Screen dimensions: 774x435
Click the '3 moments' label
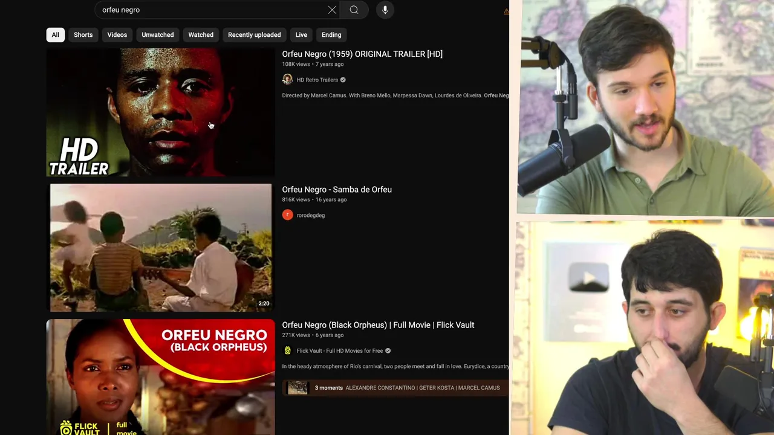(x=328, y=388)
